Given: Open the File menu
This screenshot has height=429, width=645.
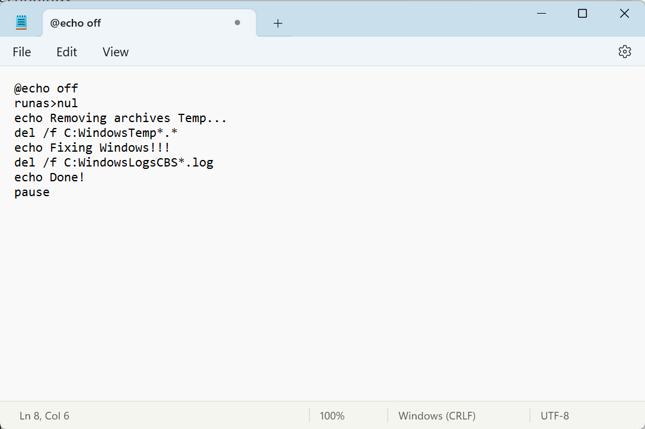Looking at the screenshot, I should (x=22, y=52).
